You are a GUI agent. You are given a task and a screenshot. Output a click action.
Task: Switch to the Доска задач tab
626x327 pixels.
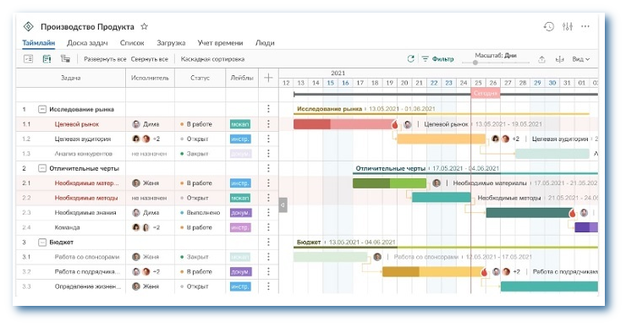coord(87,43)
